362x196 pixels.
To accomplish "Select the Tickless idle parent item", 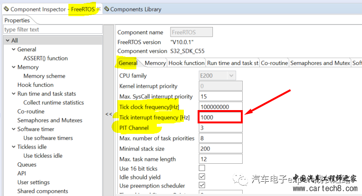I will (32, 147).
